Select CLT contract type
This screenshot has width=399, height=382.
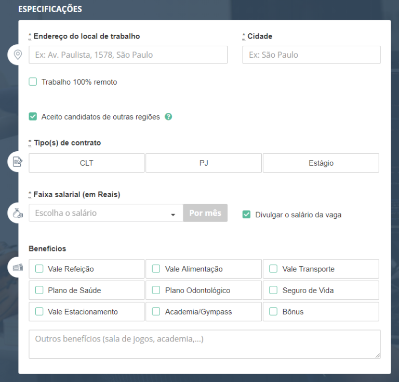[x=87, y=163]
